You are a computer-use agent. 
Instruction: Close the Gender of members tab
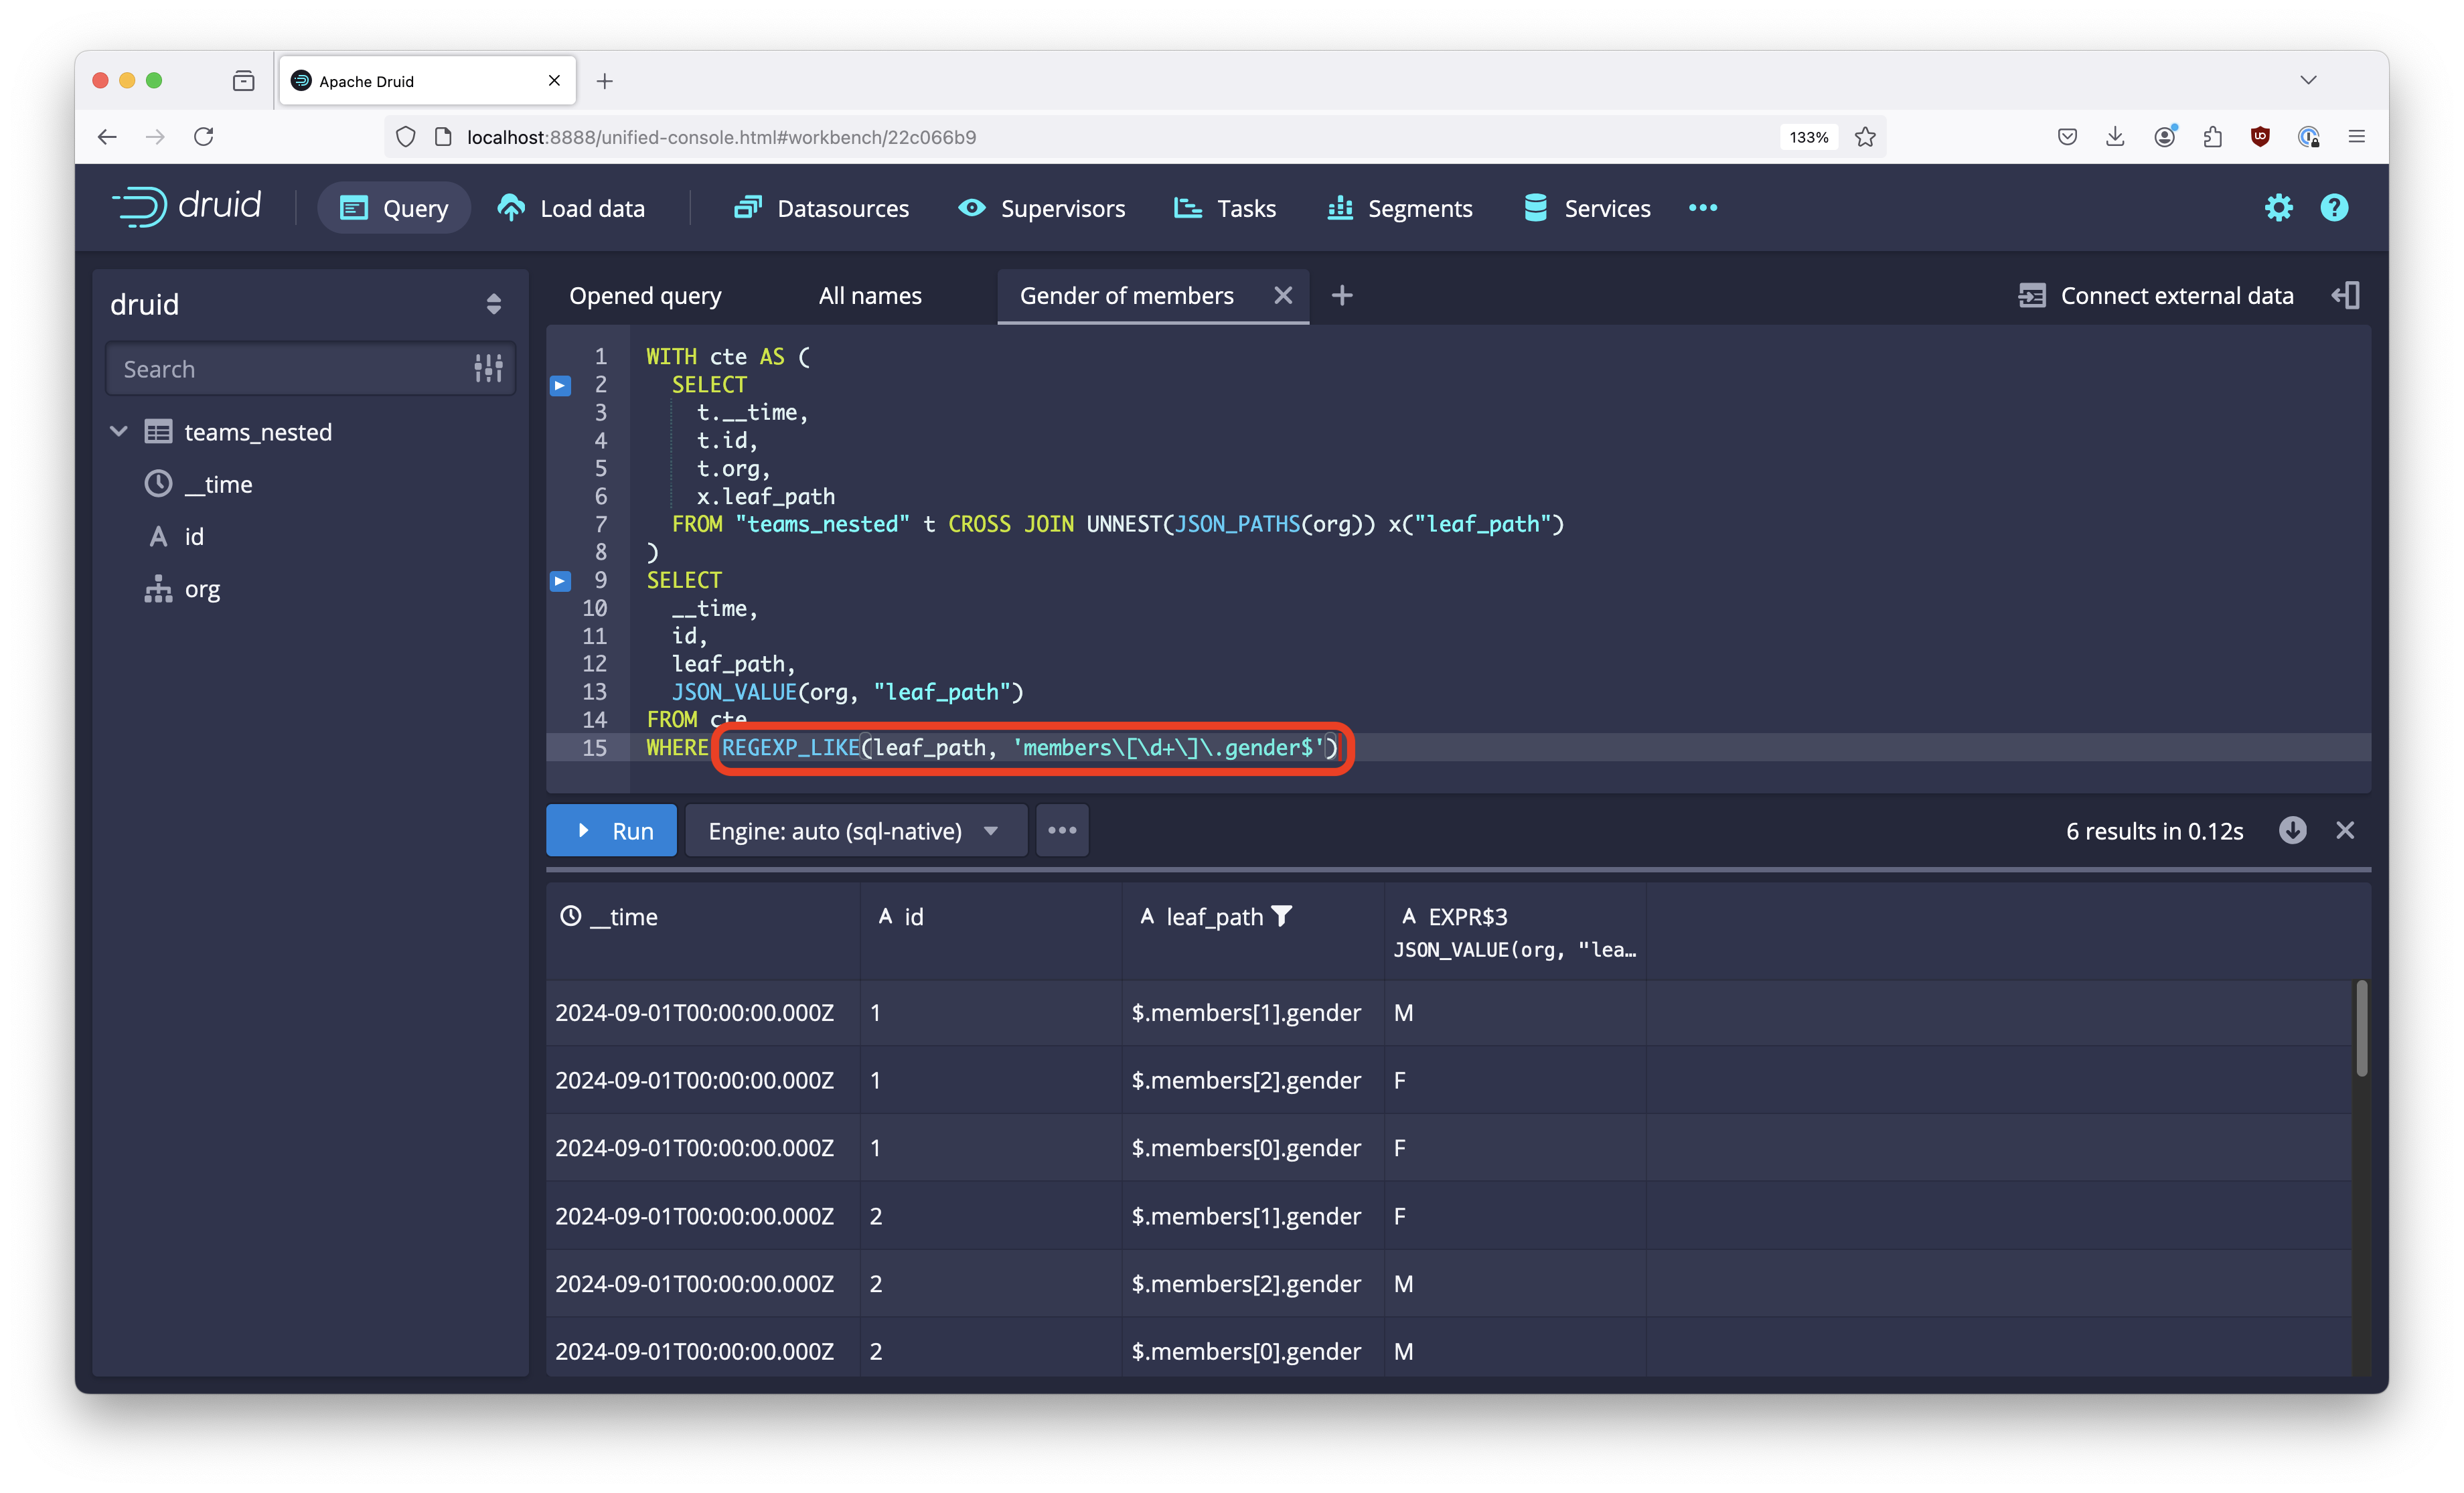coord(1283,295)
